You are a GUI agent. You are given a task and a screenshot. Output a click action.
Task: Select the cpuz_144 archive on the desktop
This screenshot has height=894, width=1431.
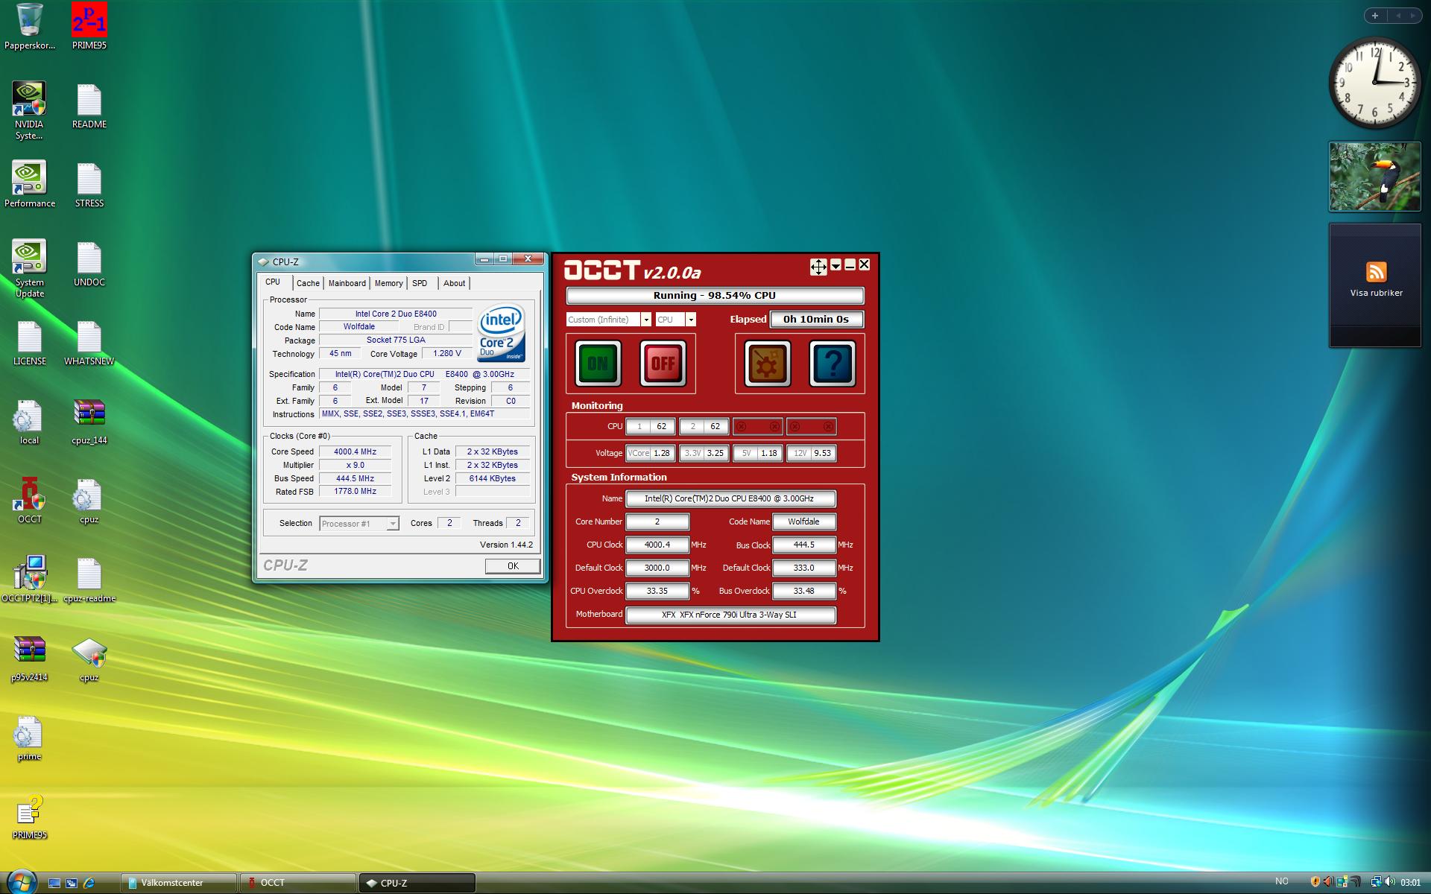pos(89,422)
